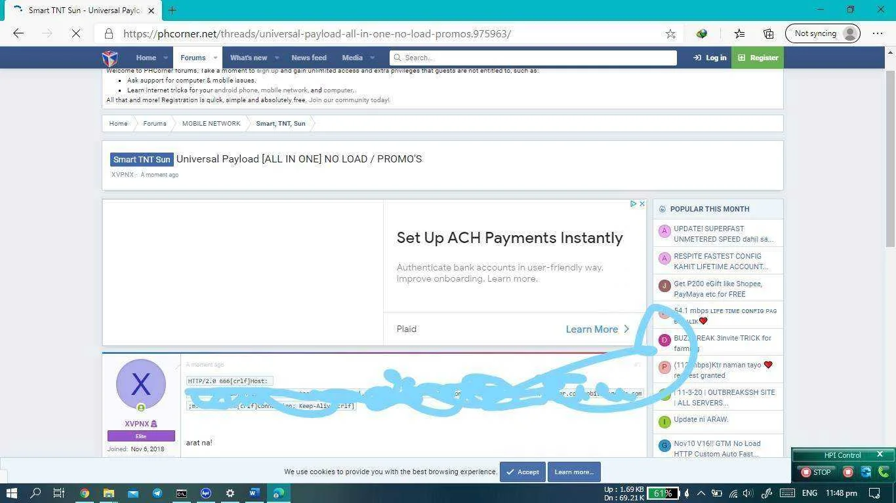Click Learn More in the Plaid ad

tap(598, 329)
